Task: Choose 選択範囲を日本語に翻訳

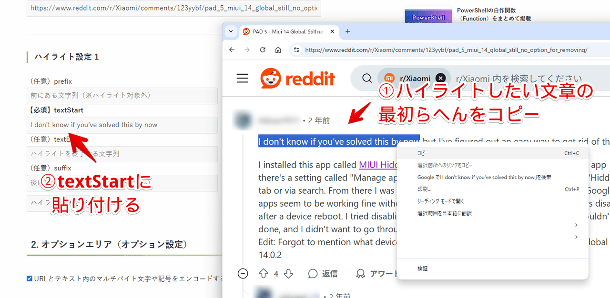Action: (x=493, y=213)
